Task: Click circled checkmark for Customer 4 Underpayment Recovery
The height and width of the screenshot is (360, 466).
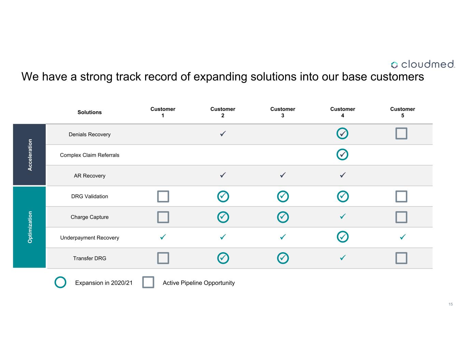Action: click(x=342, y=237)
